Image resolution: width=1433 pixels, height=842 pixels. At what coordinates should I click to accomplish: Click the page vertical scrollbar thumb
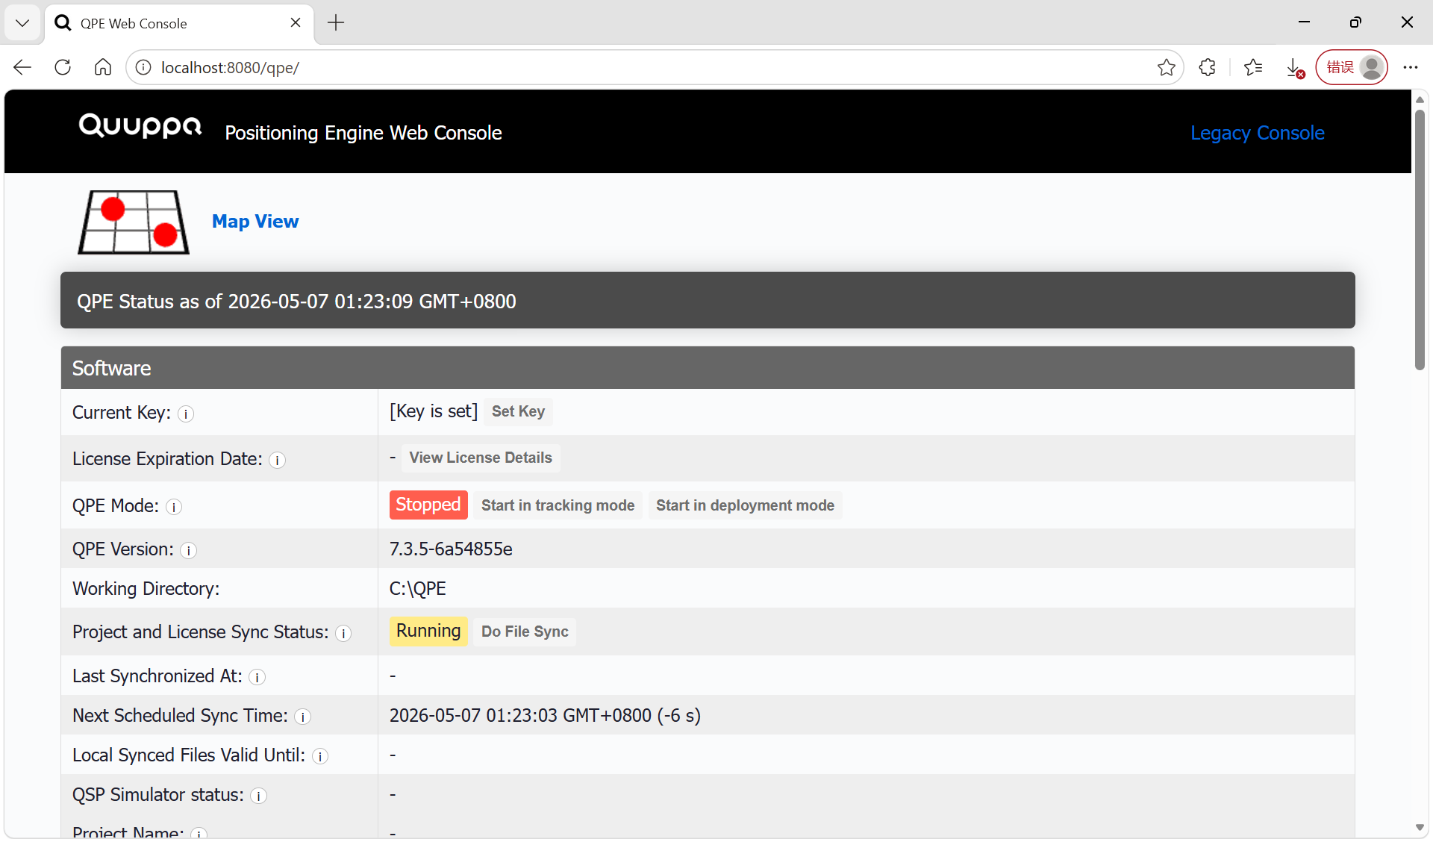pos(1420,239)
